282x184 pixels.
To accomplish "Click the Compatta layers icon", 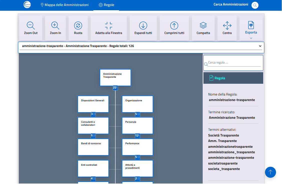I will (203, 25).
